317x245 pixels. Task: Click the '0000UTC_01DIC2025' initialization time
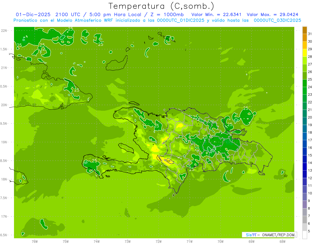click(x=180, y=20)
